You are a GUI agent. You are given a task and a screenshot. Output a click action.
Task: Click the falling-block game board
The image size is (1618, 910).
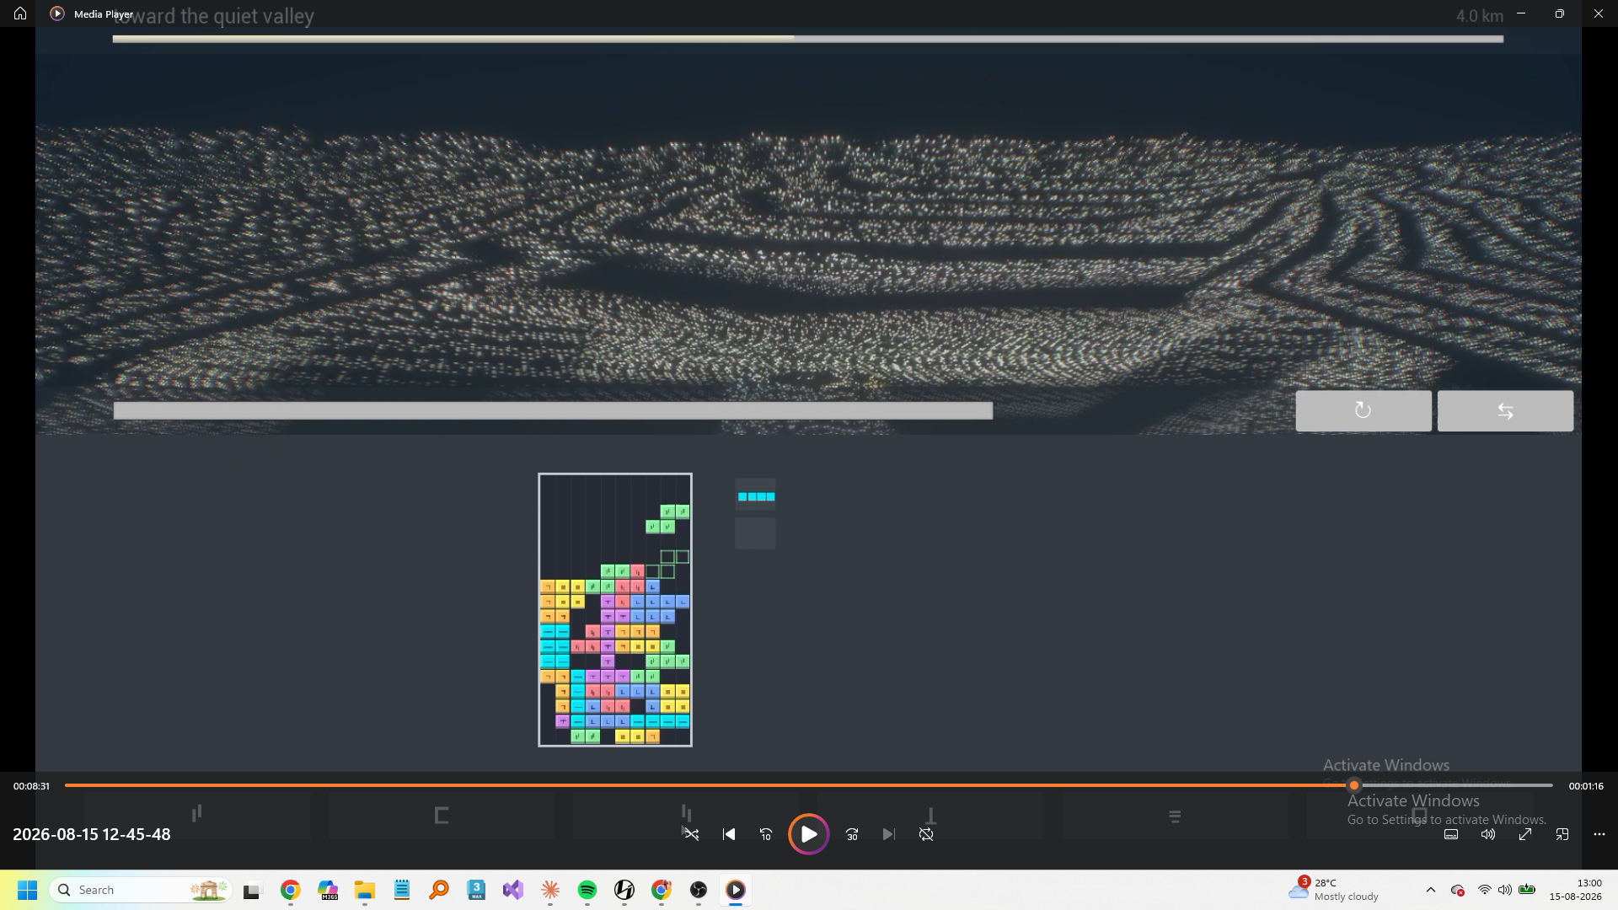click(615, 610)
